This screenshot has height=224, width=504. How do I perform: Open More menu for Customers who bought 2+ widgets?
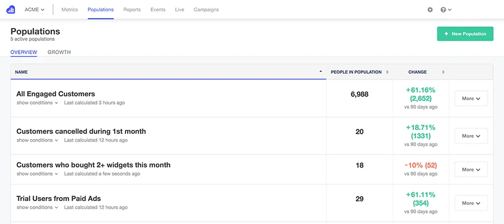coord(471,169)
